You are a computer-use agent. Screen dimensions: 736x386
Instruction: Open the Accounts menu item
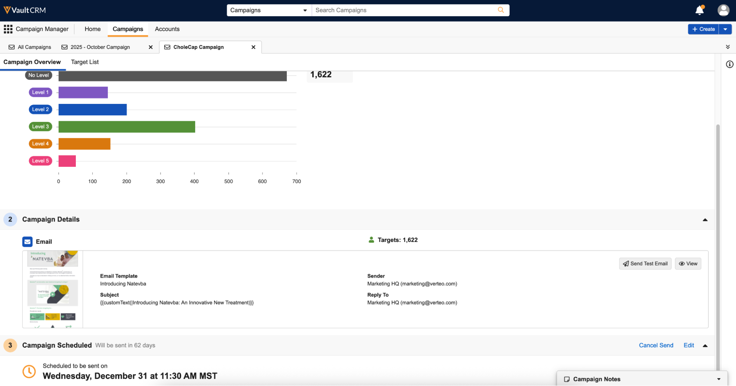pos(167,29)
